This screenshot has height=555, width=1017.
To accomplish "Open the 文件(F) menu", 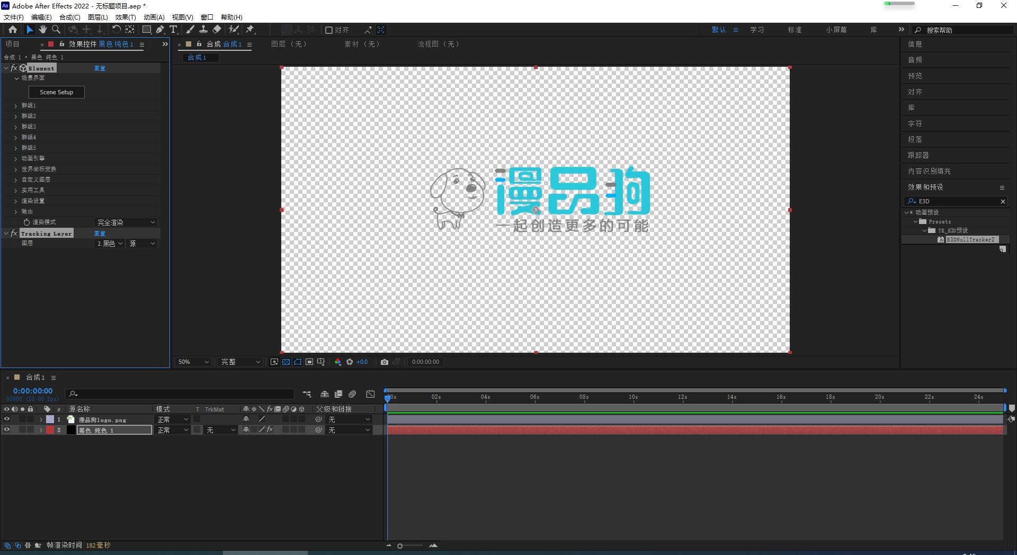I will (x=14, y=17).
